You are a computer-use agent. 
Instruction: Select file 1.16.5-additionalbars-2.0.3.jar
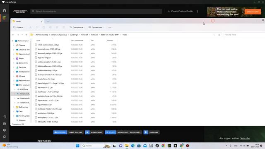(48, 45)
